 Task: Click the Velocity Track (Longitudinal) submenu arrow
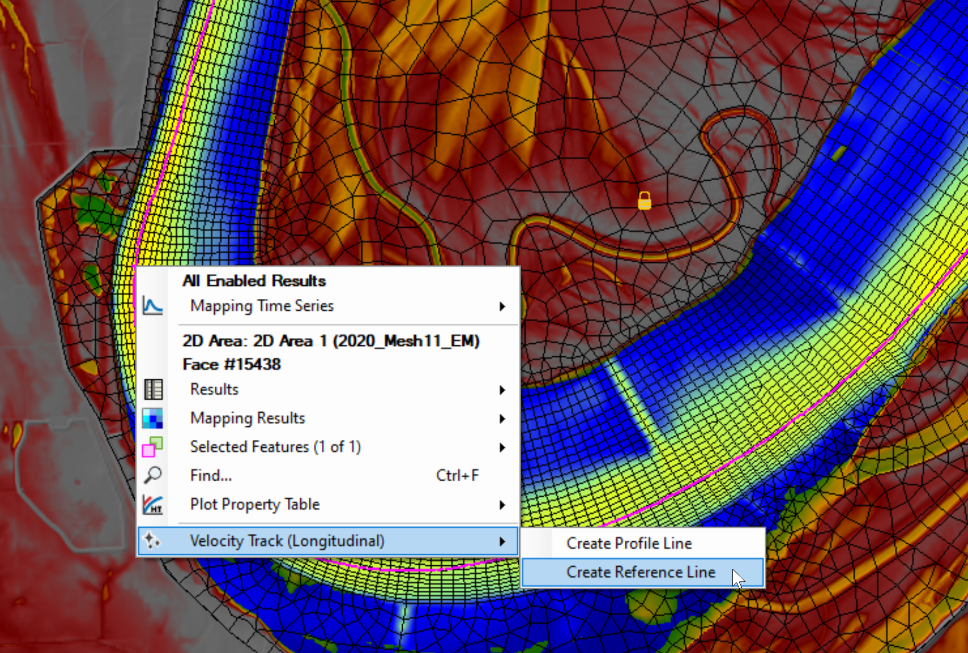coord(502,541)
